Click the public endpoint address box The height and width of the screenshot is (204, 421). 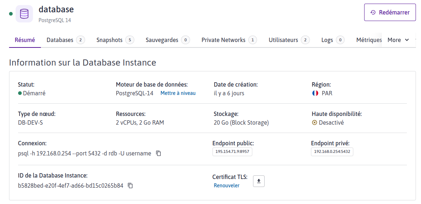click(x=232, y=151)
